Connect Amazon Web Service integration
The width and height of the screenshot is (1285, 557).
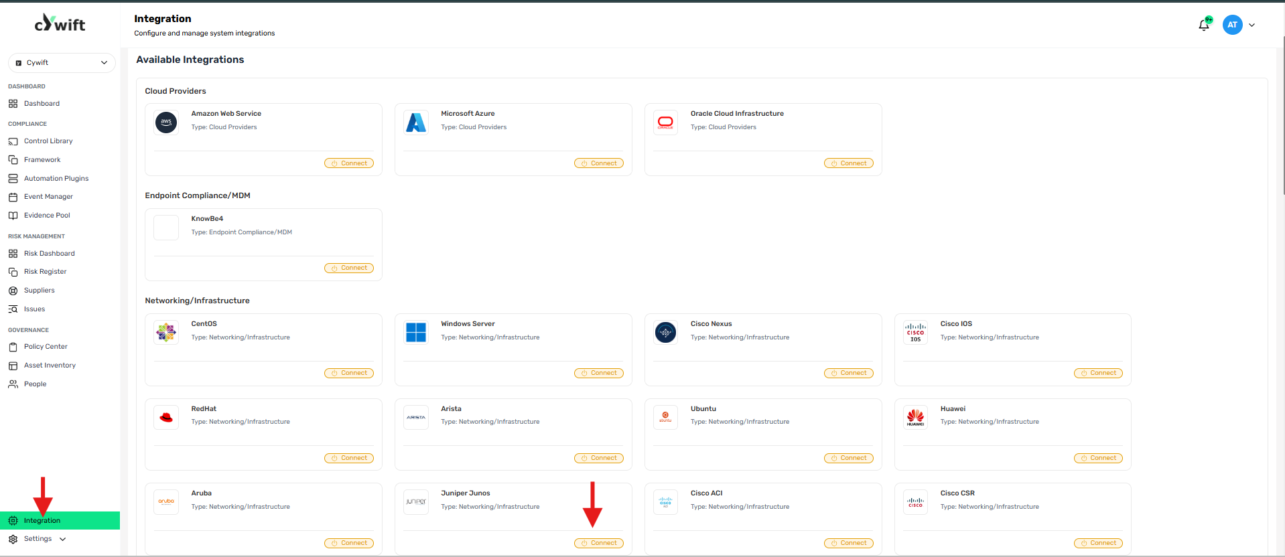(349, 163)
